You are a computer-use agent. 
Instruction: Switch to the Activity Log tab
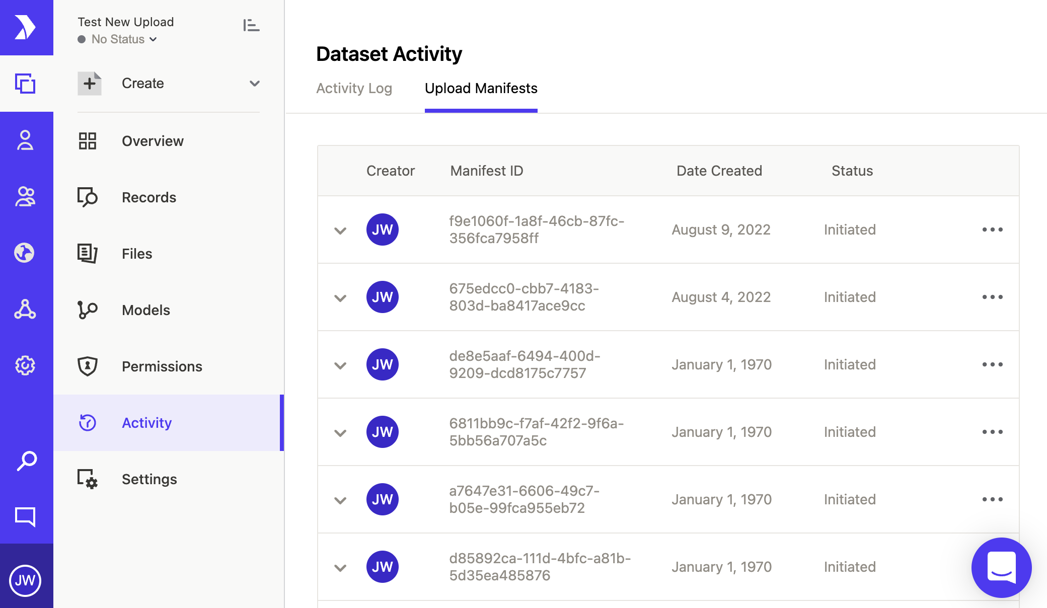coord(354,89)
